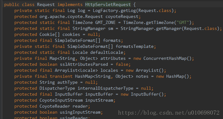
Task: Click the blog.csdn.net watermark URL
Action: [x=169, y=113]
